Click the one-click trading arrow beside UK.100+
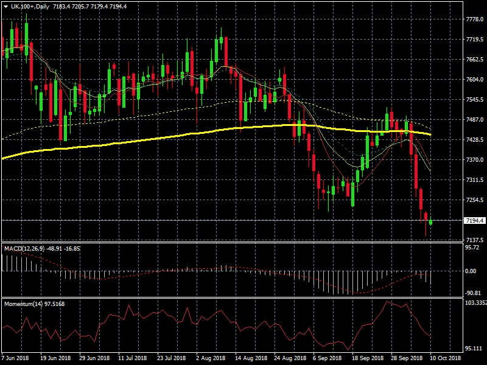 [6, 5]
